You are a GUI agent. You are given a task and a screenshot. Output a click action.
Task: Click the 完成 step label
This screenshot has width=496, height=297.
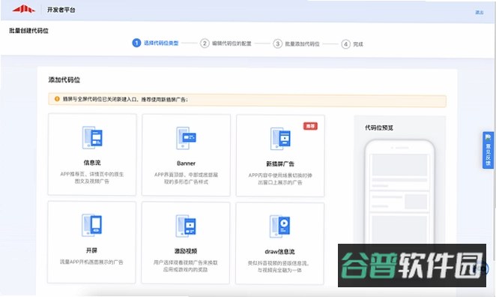pyautogui.click(x=358, y=44)
